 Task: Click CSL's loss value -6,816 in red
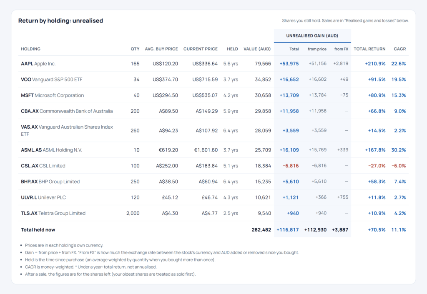291,166
